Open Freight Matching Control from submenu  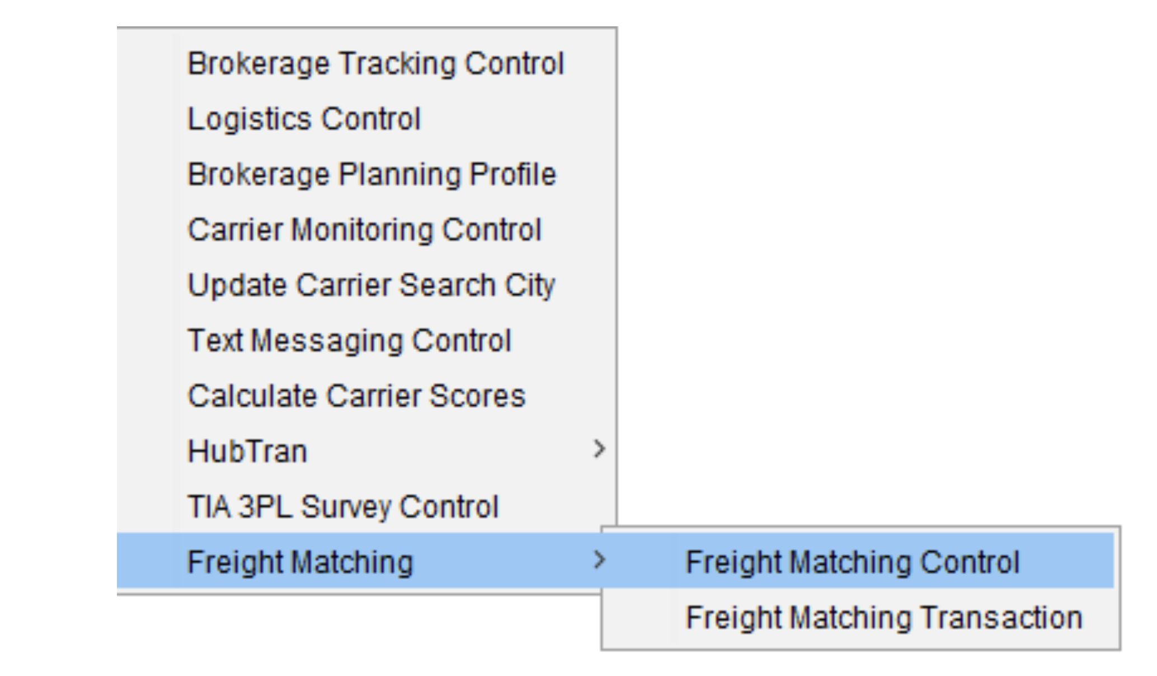point(852,562)
